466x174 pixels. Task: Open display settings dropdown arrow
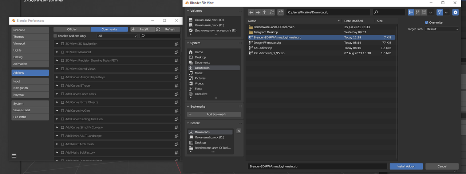coord(431,12)
